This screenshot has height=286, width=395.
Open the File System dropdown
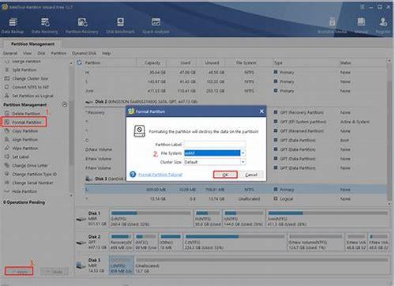(243, 153)
